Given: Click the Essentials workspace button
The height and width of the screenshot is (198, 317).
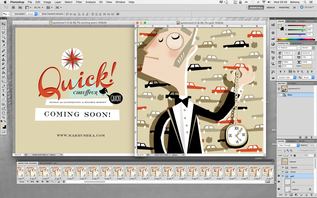Looking at the screenshot, I should tap(256, 8).
